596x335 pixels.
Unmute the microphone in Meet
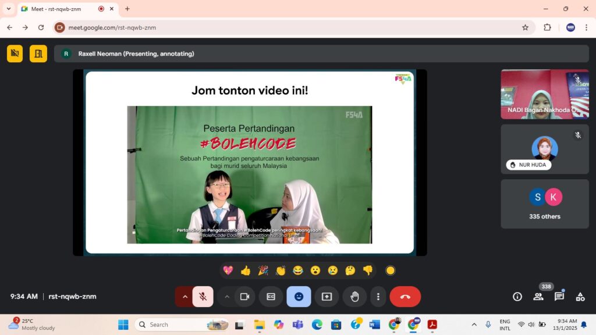point(203,297)
